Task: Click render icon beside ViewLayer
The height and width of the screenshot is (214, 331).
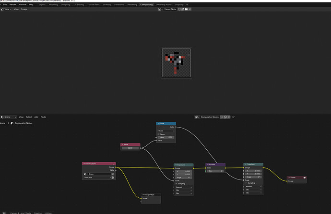Action: [113, 178]
